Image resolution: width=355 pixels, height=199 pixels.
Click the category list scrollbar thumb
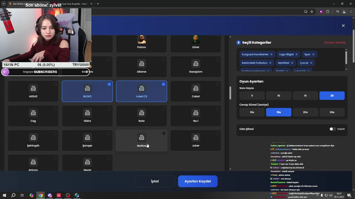pos(230,93)
